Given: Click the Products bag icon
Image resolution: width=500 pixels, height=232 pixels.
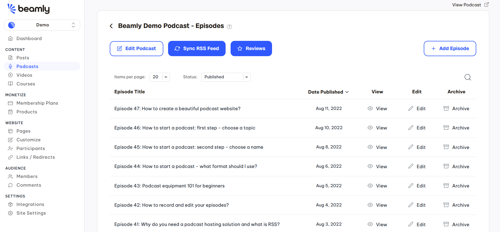Looking at the screenshot, I should pos(11,112).
